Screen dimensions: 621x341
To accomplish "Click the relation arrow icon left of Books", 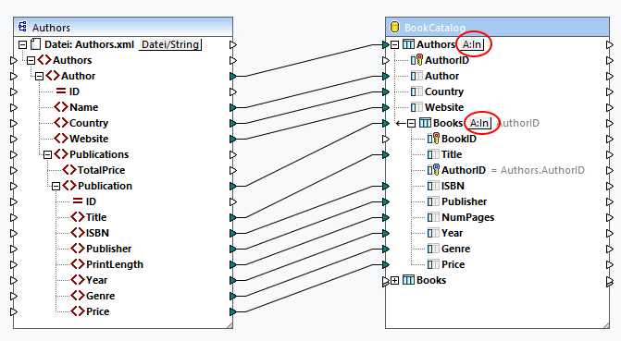I will pos(401,124).
